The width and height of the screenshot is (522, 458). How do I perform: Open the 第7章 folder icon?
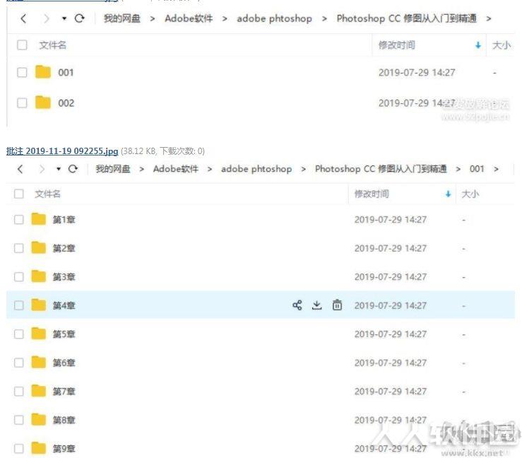click(x=39, y=391)
